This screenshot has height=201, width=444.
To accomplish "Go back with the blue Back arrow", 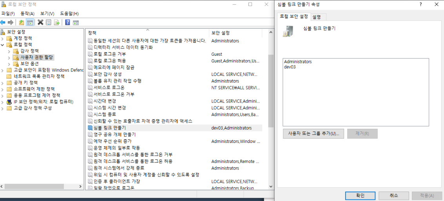I will coord(3,22).
